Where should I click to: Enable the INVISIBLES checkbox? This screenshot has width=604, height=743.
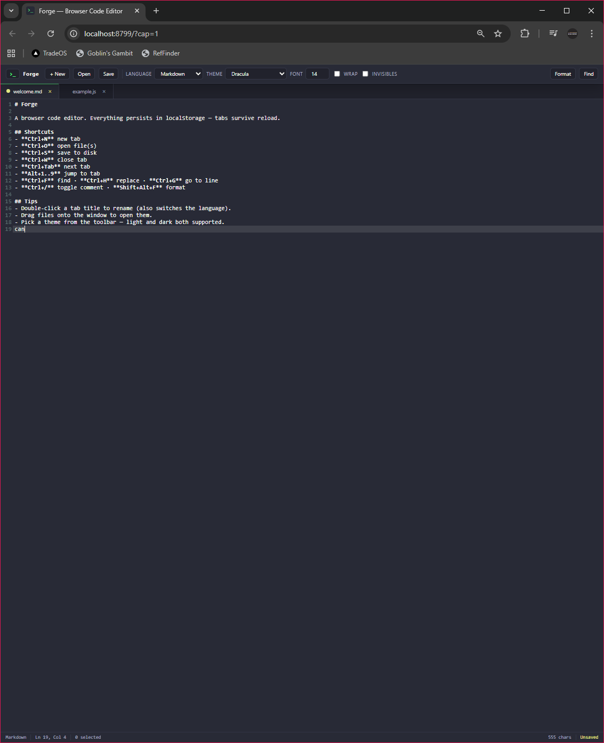pyautogui.click(x=365, y=74)
